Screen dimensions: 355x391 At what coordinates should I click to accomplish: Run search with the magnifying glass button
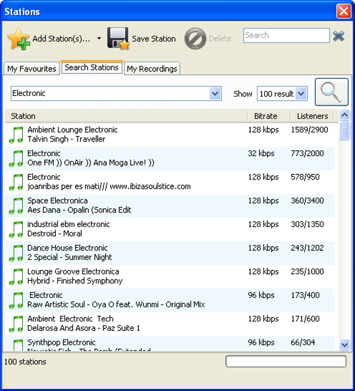pyautogui.click(x=332, y=92)
